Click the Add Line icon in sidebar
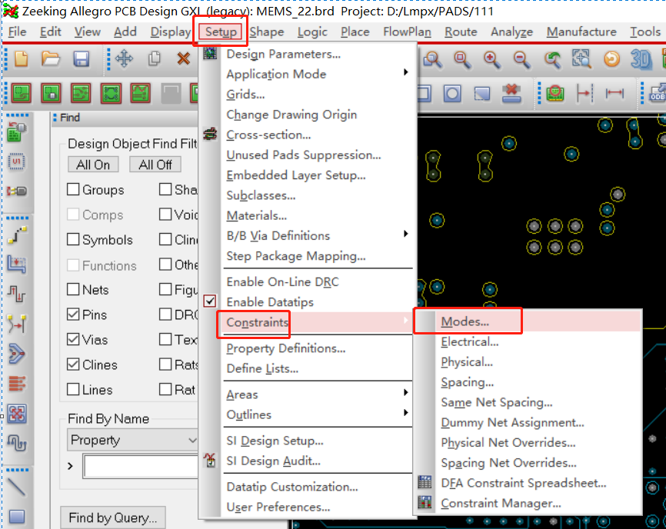Viewport: 666px width, 529px height. [17, 487]
